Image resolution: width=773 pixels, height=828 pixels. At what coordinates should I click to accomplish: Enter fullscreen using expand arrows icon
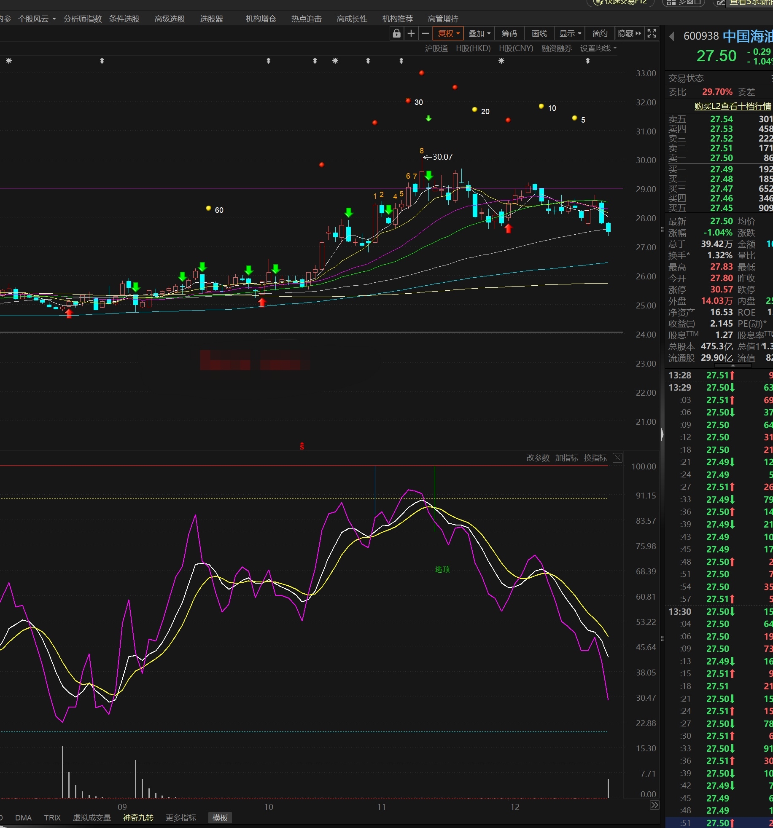[652, 34]
